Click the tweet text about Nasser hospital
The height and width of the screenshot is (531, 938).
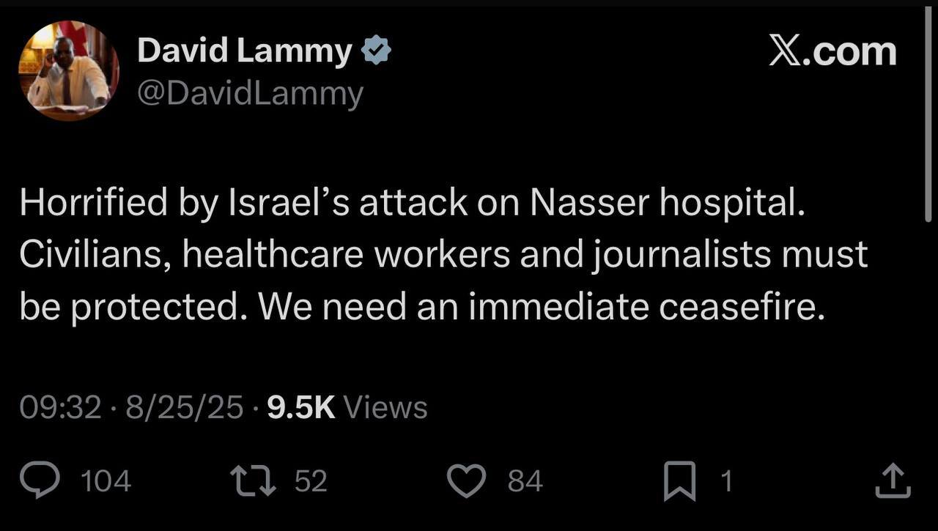[x=443, y=256]
